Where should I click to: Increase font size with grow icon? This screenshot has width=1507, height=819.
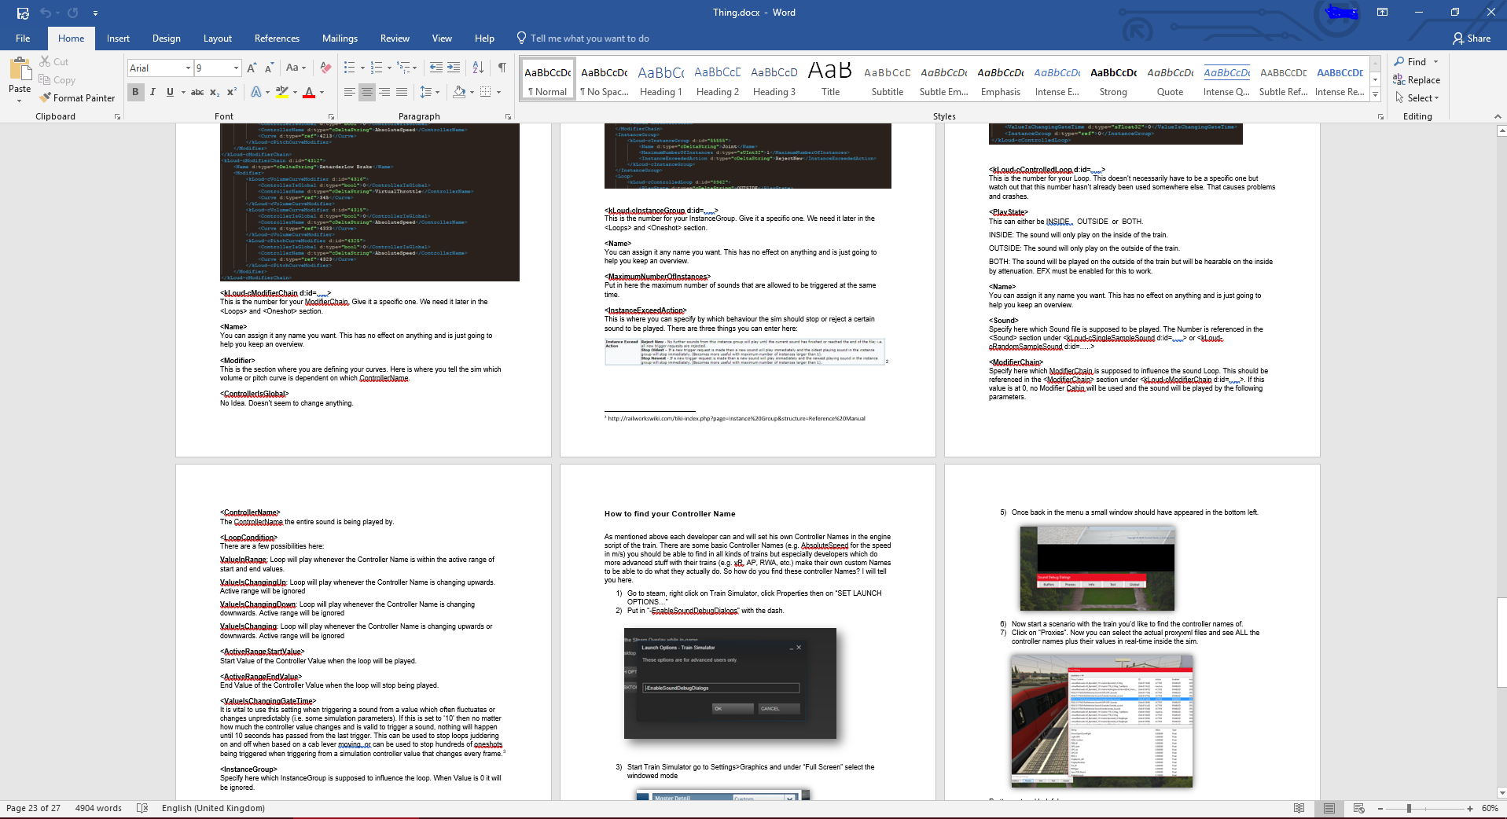252,68
